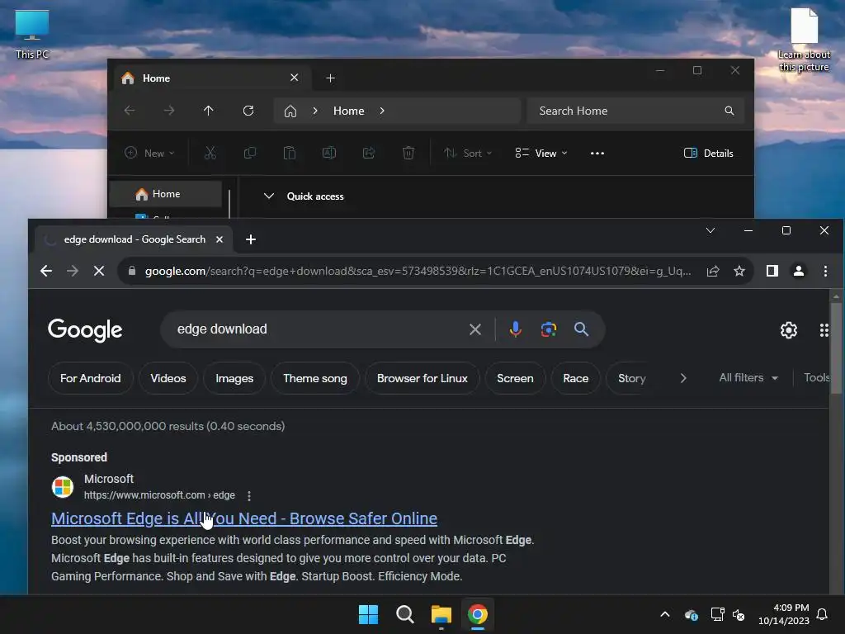
Task: Open All filters dropdown
Action: 748,378
